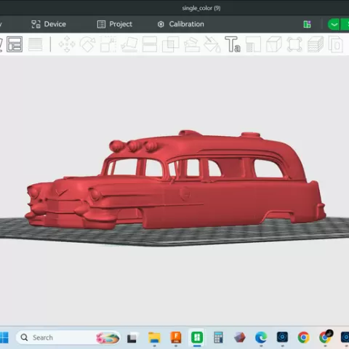Open the first Chrome icon in taskbar

pos(303,337)
